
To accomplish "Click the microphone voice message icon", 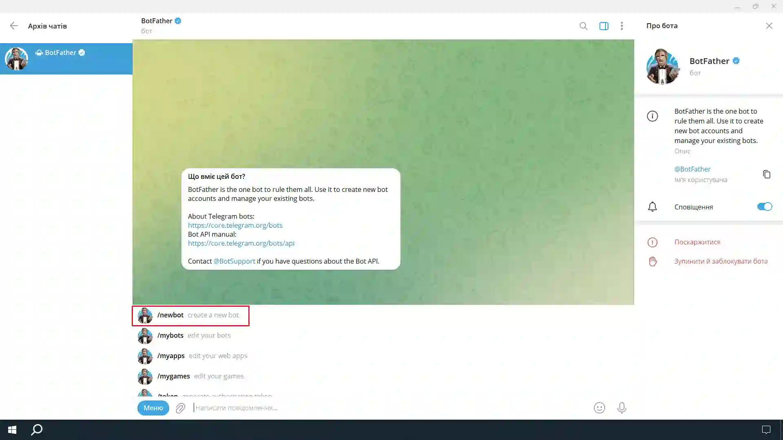I will (x=622, y=408).
